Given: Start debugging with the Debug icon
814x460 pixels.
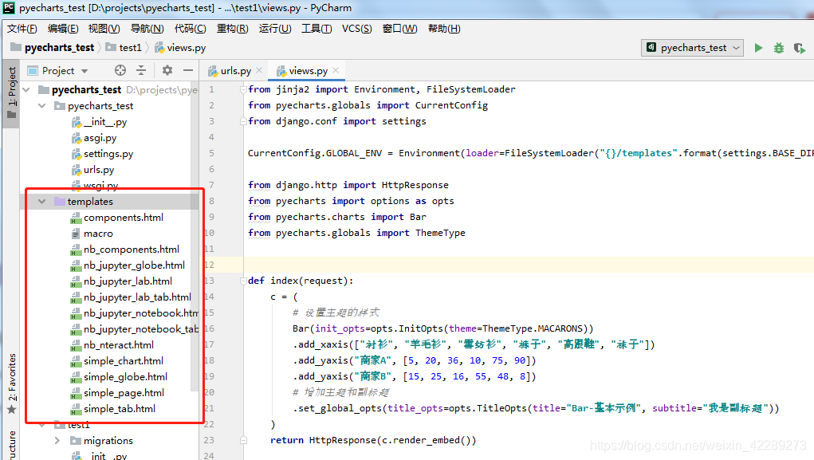Looking at the screenshot, I should pyautogui.click(x=778, y=48).
